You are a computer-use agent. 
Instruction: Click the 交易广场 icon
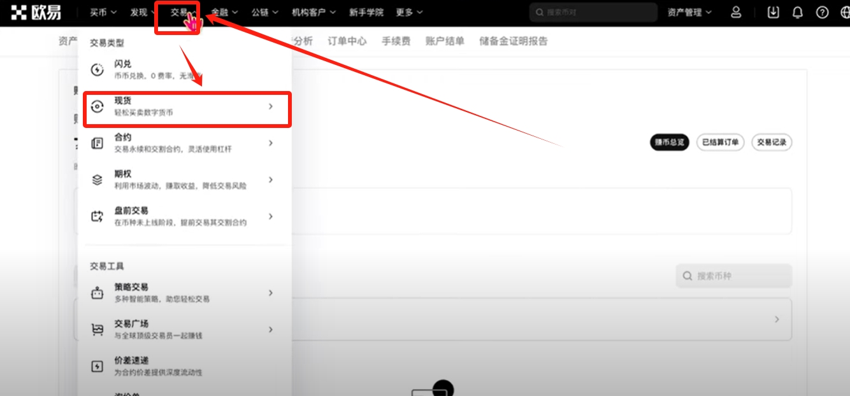[97, 329]
